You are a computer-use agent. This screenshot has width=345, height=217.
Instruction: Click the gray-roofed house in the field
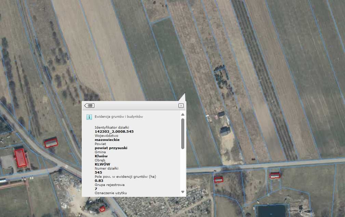click(x=225, y=131)
